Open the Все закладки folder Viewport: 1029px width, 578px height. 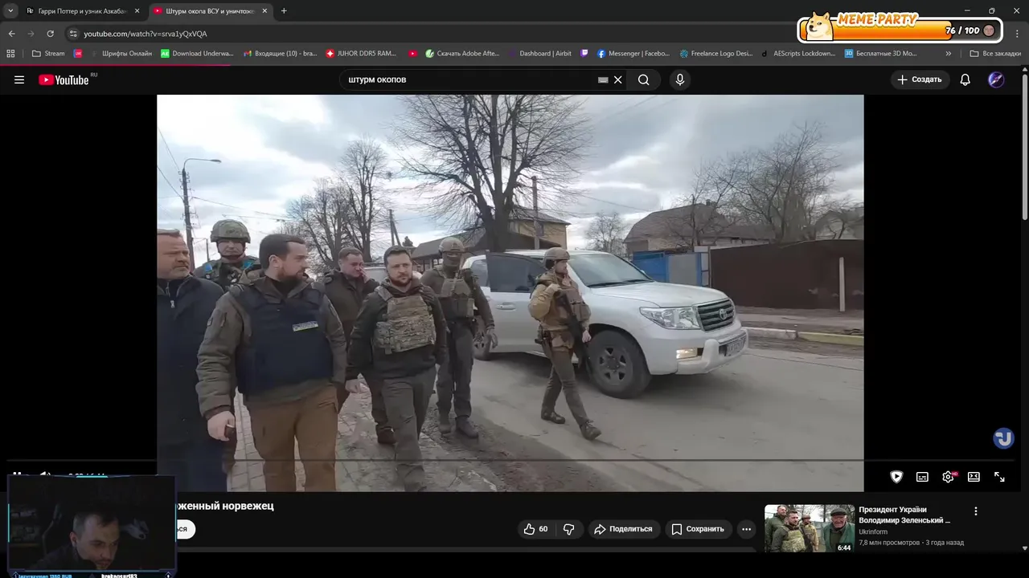(995, 54)
